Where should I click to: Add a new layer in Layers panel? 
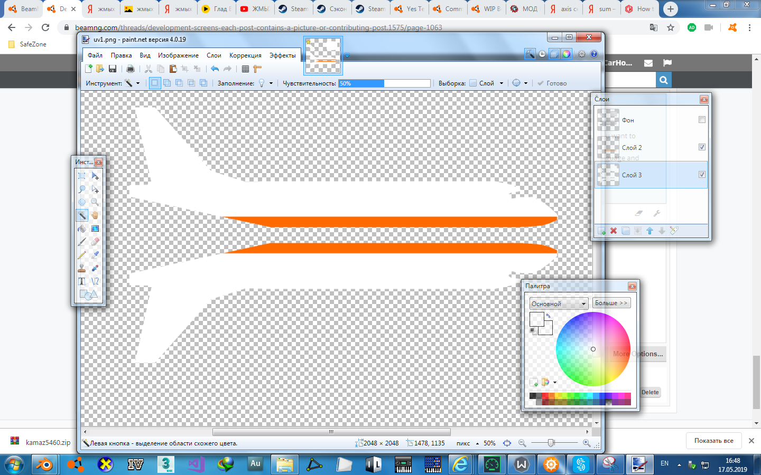click(601, 231)
